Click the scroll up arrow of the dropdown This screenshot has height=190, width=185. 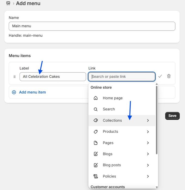pyautogui.click(x=157, y=84)
